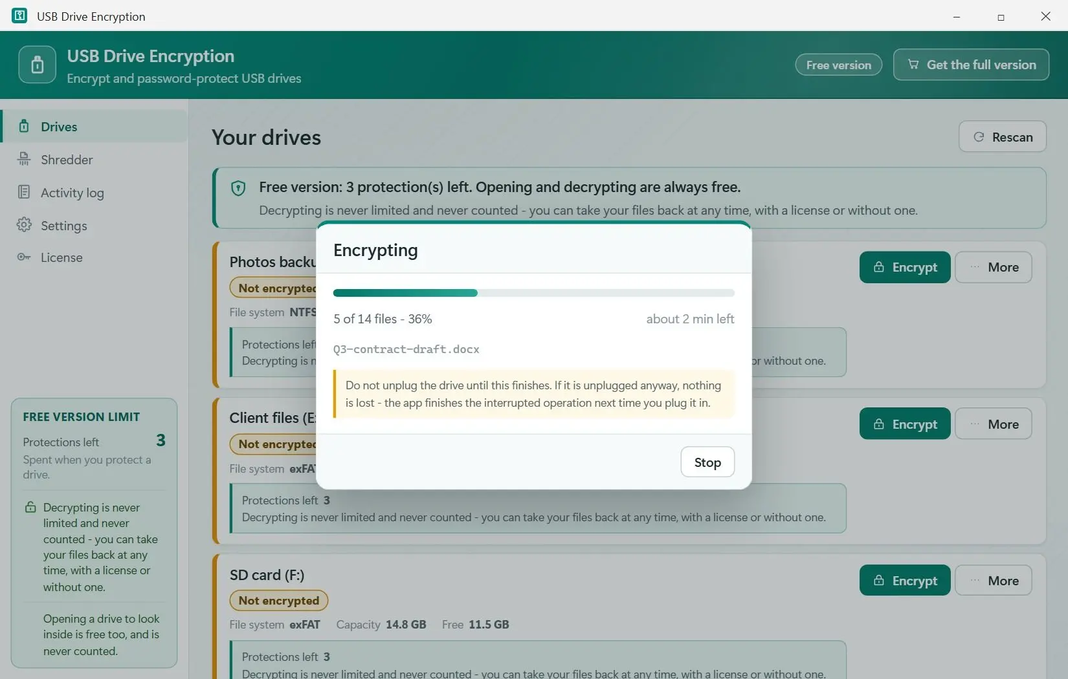This screenshot has height=679, width=1068.
Task: Click the shield icon in free version banner
Action: [x=238, y=188]
